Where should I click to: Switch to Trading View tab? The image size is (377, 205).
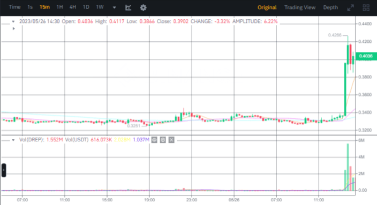coord(300,7)
